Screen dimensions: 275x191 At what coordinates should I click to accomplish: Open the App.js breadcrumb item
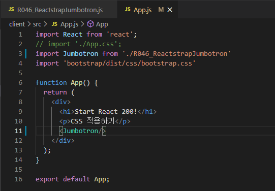tap(69, 24)
